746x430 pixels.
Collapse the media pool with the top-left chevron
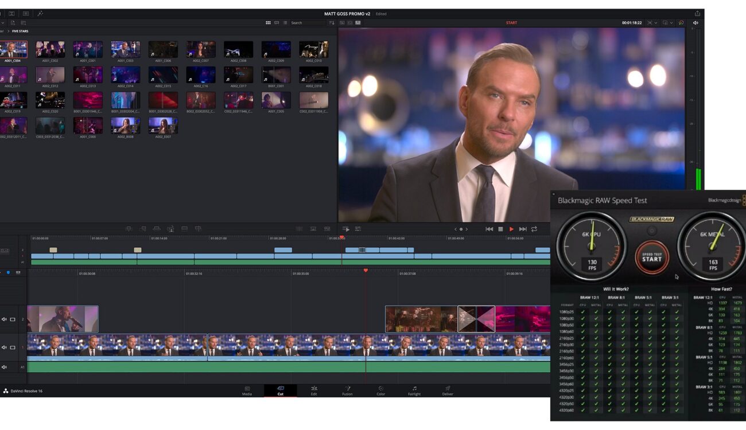[x=3, y=23]
